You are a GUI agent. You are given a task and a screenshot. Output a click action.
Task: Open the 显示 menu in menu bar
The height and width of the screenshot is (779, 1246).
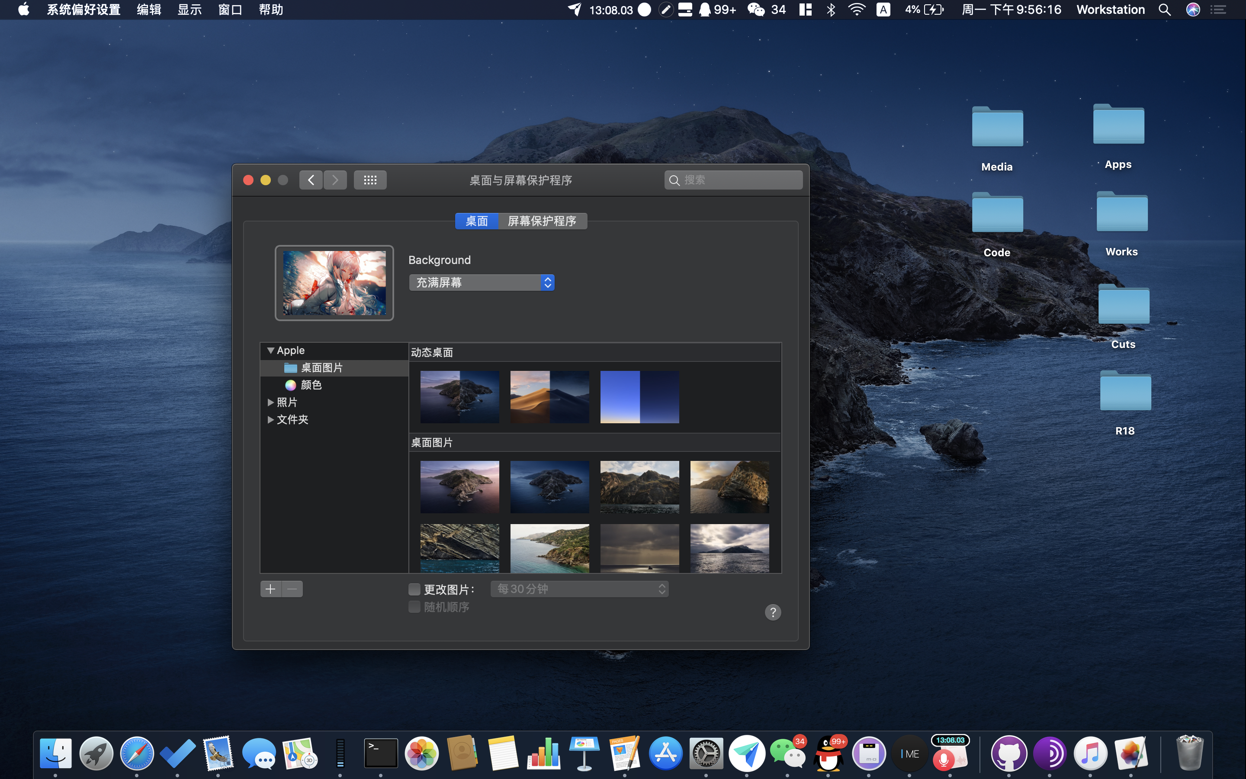coord(189,10)
